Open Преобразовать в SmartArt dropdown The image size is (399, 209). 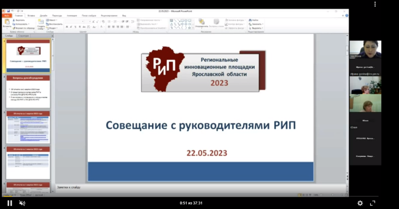(152, 28)
